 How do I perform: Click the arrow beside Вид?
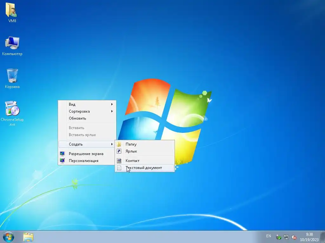tap(112, 104)
